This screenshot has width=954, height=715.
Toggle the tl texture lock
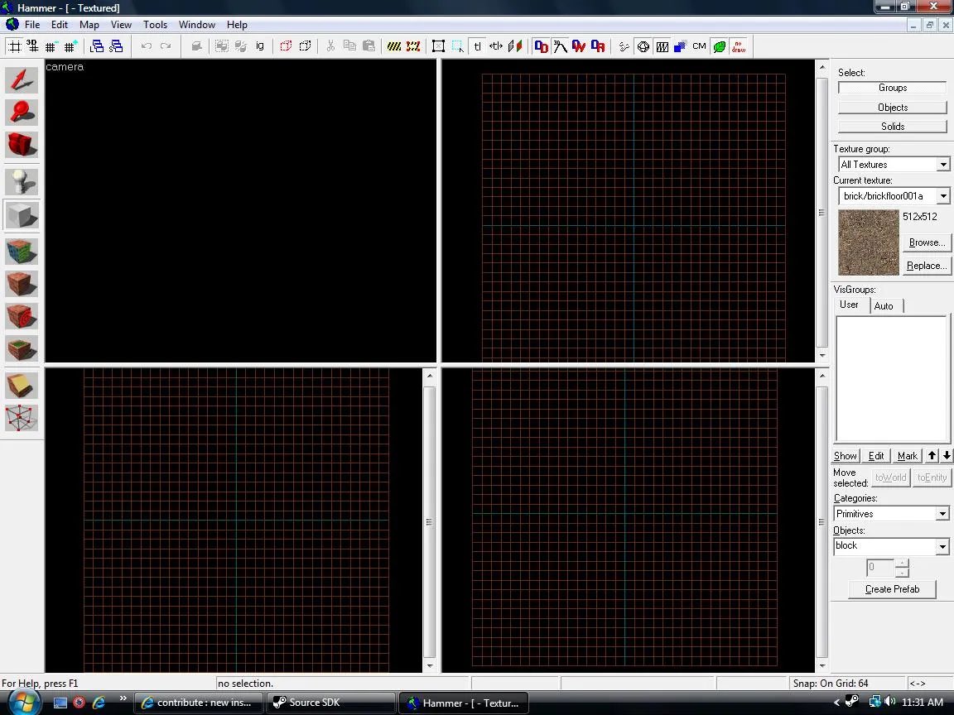[478, 46]
